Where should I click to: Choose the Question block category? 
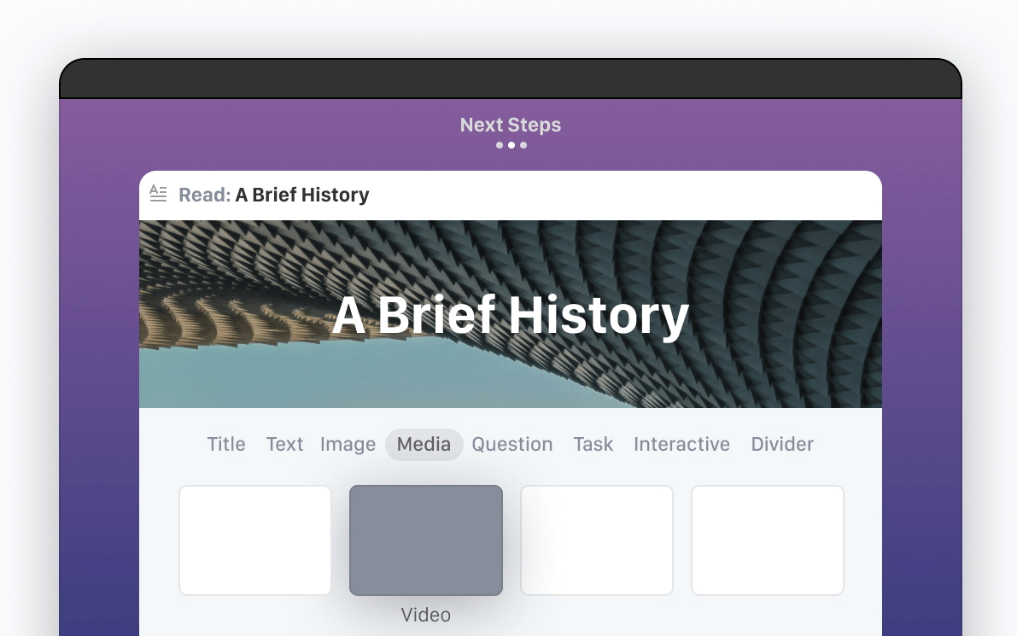click(511, 444)
